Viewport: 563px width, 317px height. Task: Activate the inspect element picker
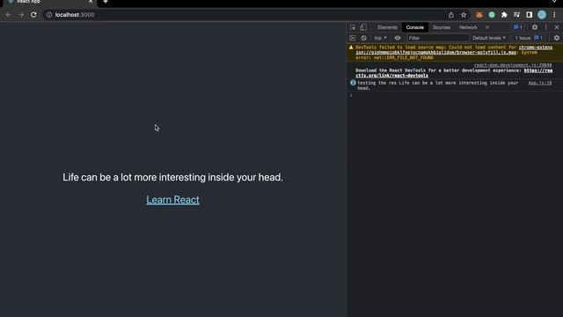coord(353,27)
